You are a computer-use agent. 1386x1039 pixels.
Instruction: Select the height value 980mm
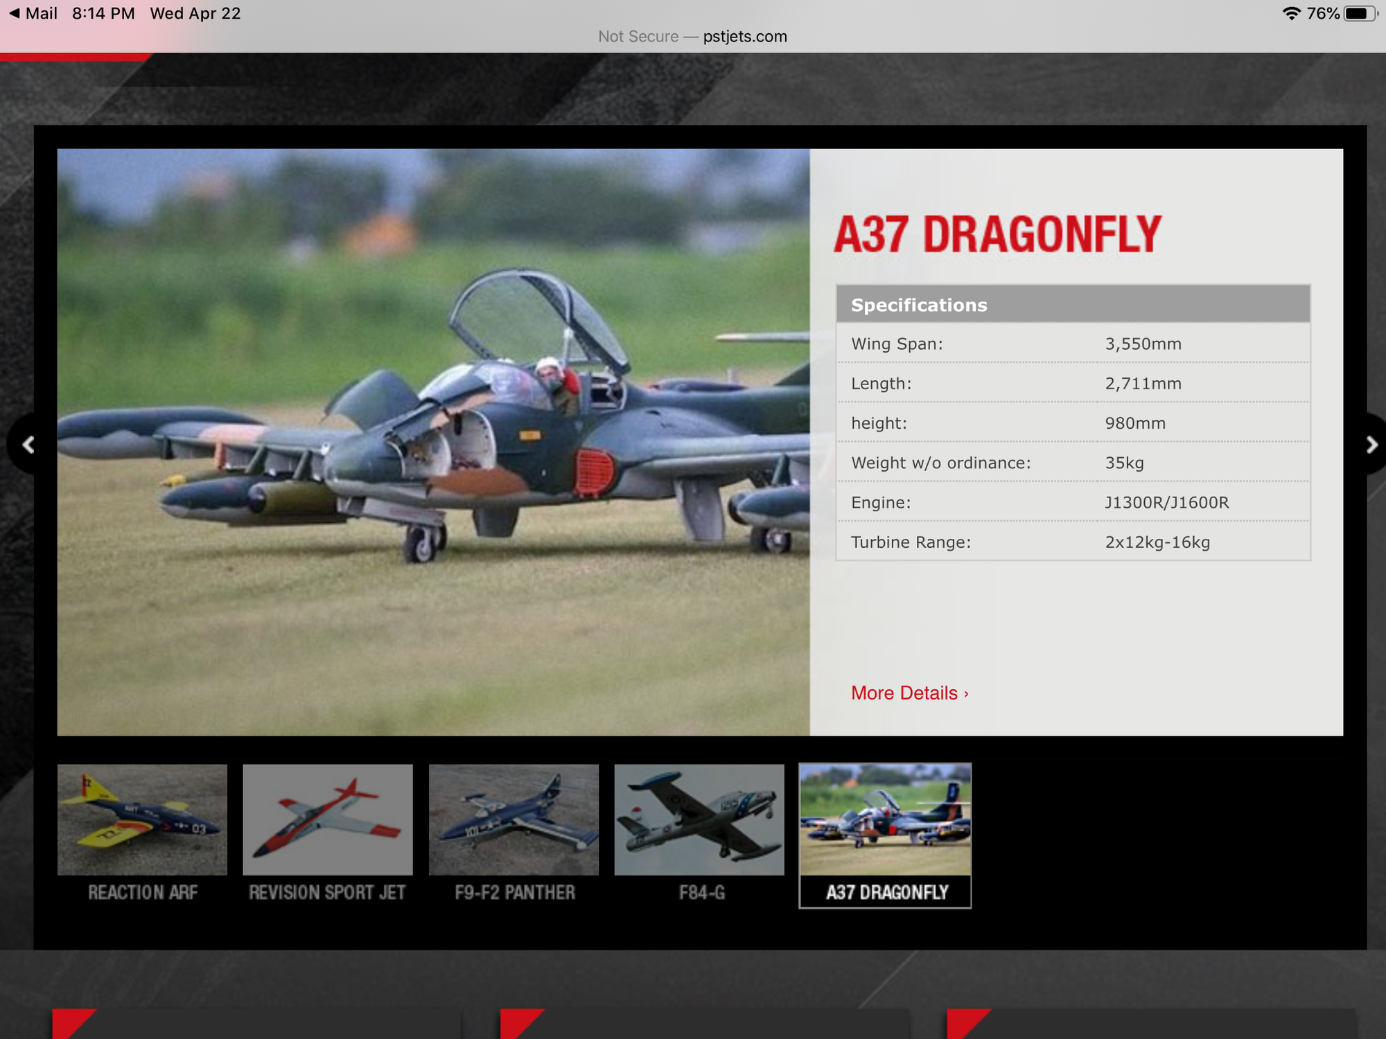[1135, 423]
